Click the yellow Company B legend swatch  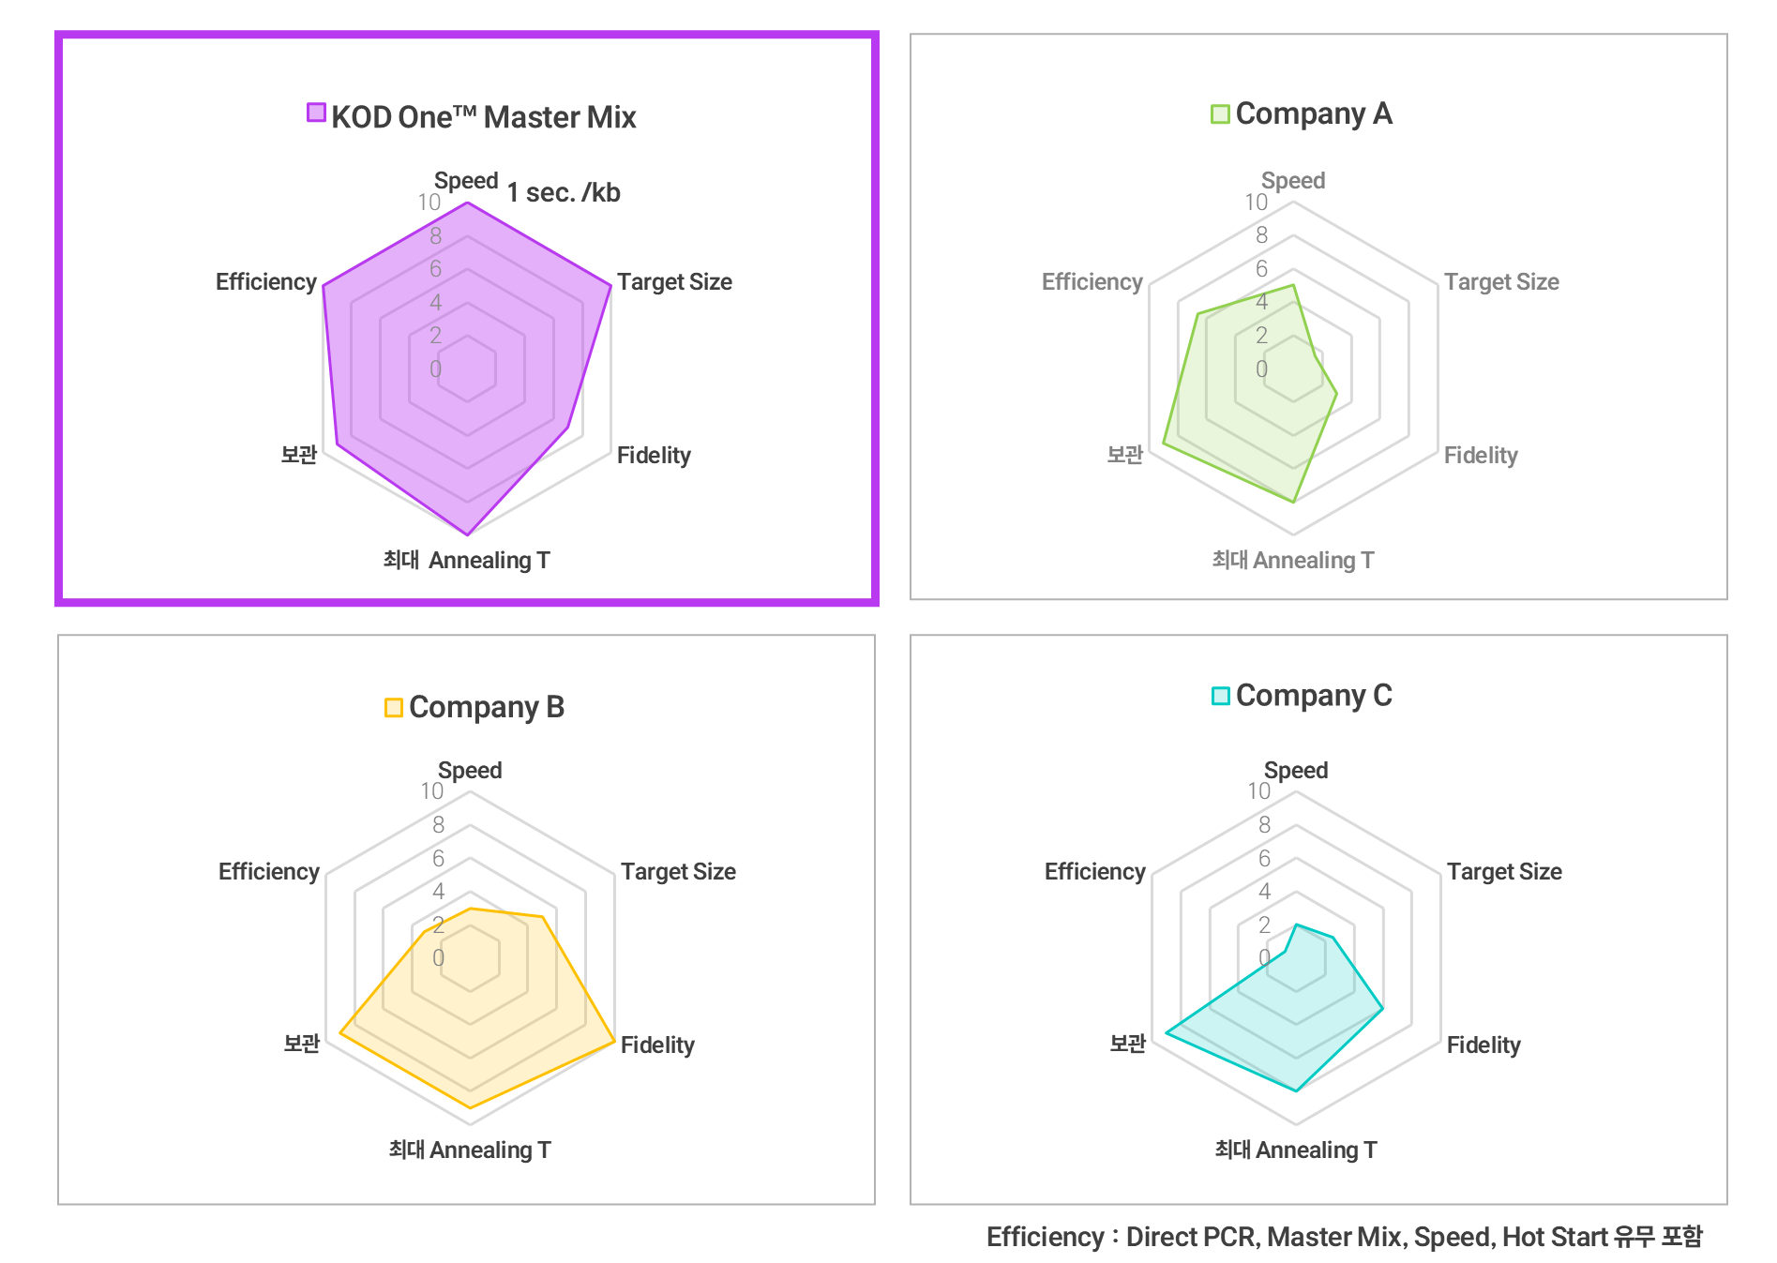[x=393, y=707]
